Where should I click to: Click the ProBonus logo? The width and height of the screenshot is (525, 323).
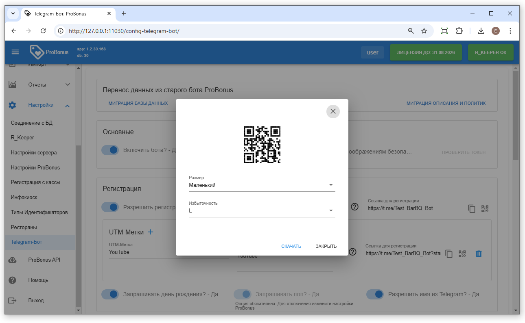49,52
